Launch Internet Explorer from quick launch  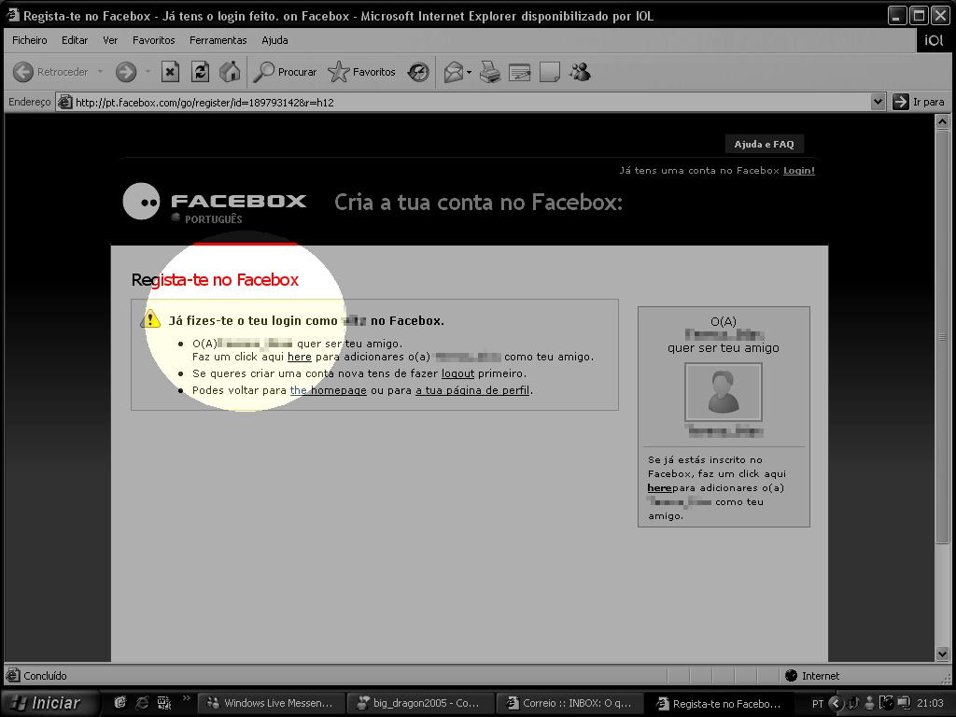142,703
